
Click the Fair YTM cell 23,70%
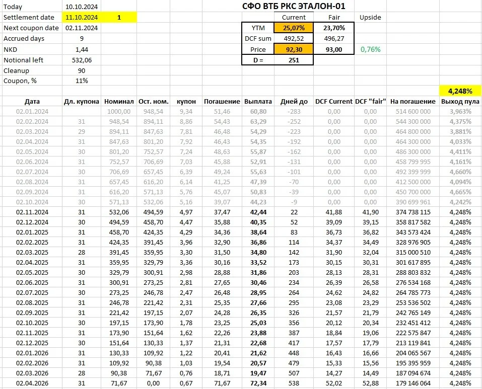tap(334, 28)
